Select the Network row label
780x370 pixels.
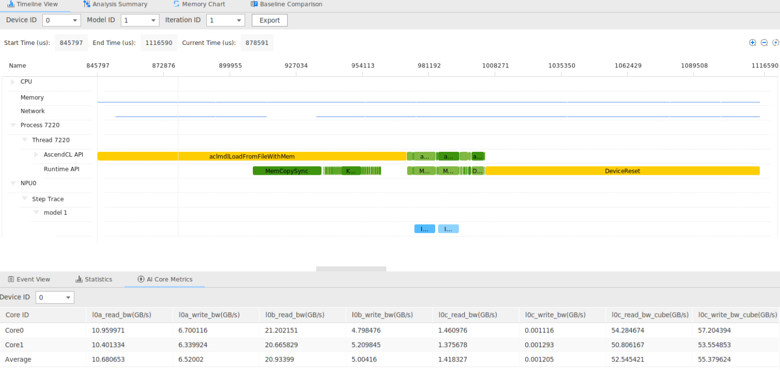[x=32, y=111]
